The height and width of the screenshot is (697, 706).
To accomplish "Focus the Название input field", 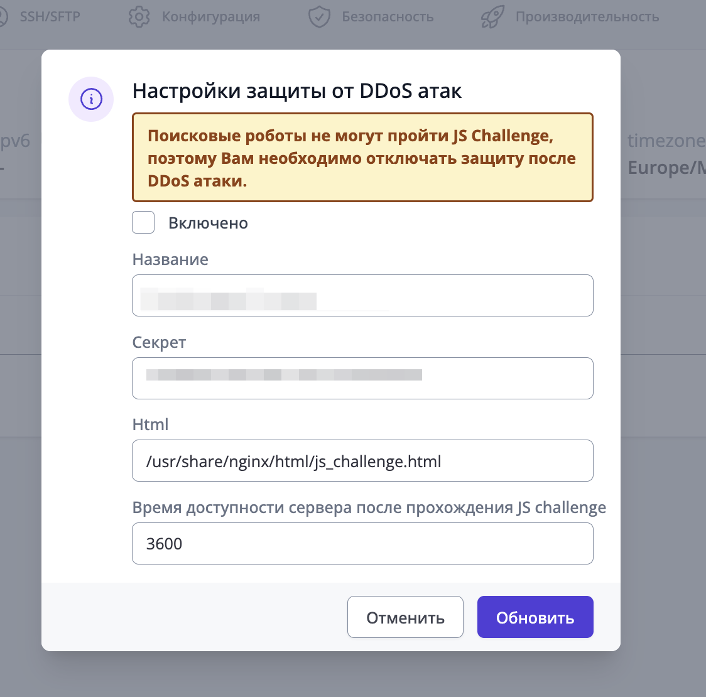I will [362, 295].
